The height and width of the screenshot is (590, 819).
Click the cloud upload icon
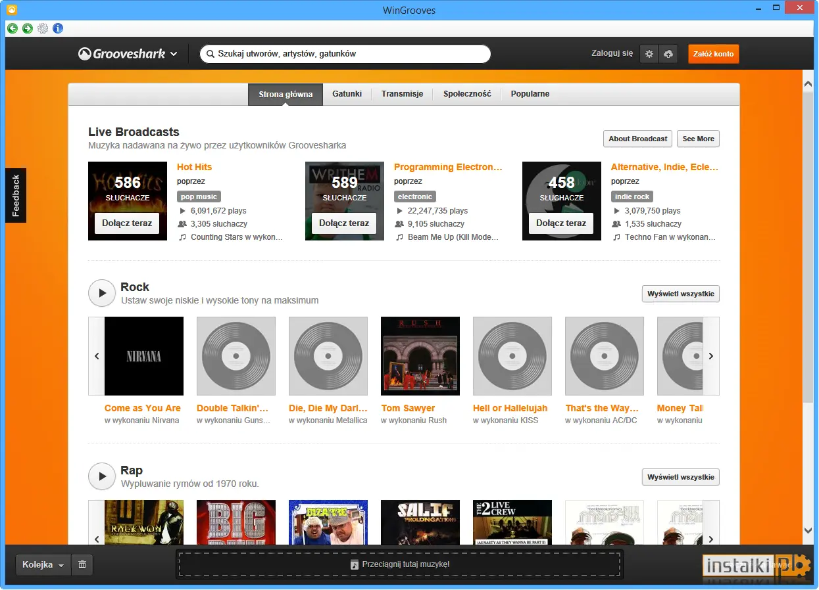[x=668, y=54]
